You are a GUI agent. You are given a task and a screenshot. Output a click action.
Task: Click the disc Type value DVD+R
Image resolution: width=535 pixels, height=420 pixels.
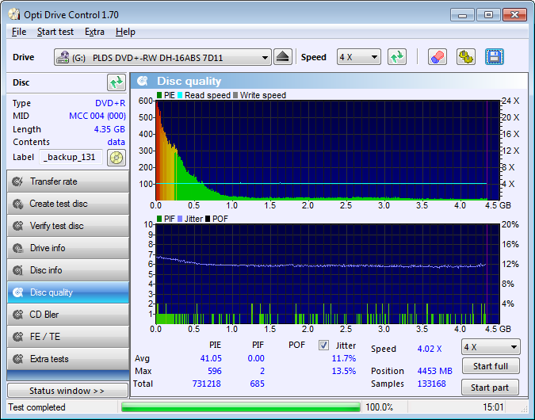[110, 103]
